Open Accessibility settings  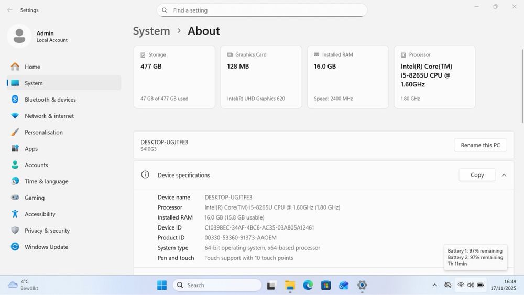(x=64, y=214)
